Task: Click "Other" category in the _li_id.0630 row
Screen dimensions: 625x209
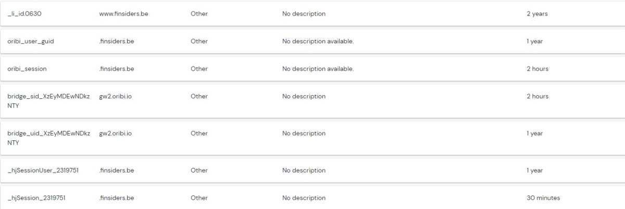Action: tap(199, 14)
